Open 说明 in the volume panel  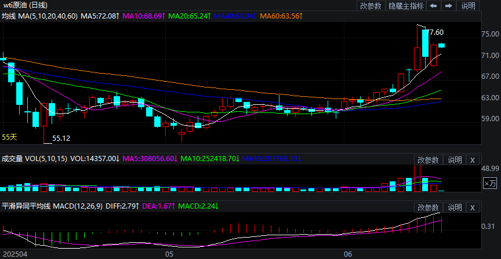tap(455, 160)
